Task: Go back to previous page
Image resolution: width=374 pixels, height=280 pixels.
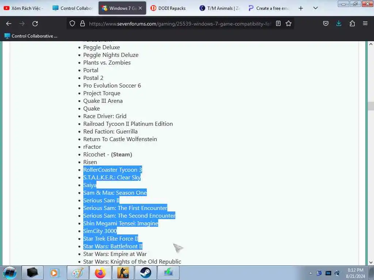Action: (9, 24)
